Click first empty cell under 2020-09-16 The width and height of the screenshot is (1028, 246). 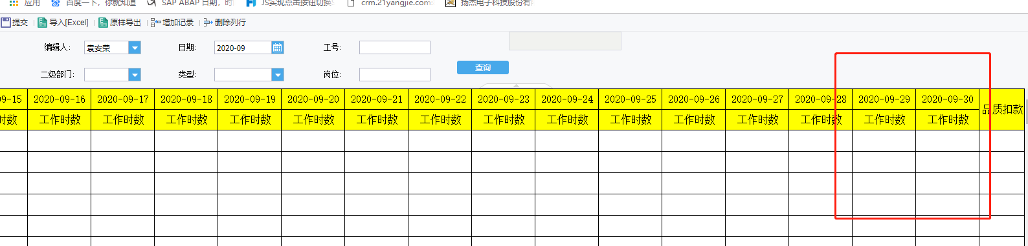[60, 141]
